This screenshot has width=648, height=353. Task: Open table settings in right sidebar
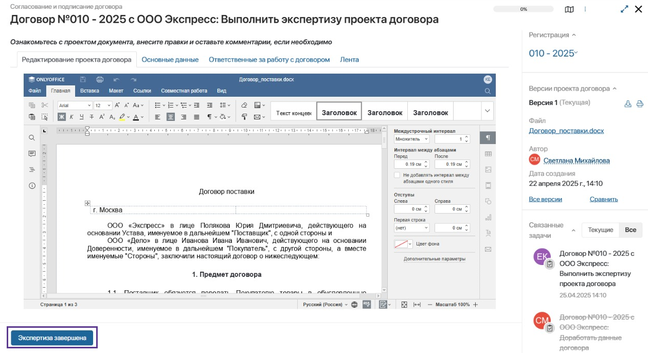(x=488, y=154)
